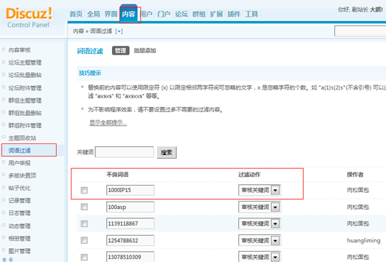Open 日志管理 in the sidebar
This screenshot has width=386, height=262.
coord(20,213)
